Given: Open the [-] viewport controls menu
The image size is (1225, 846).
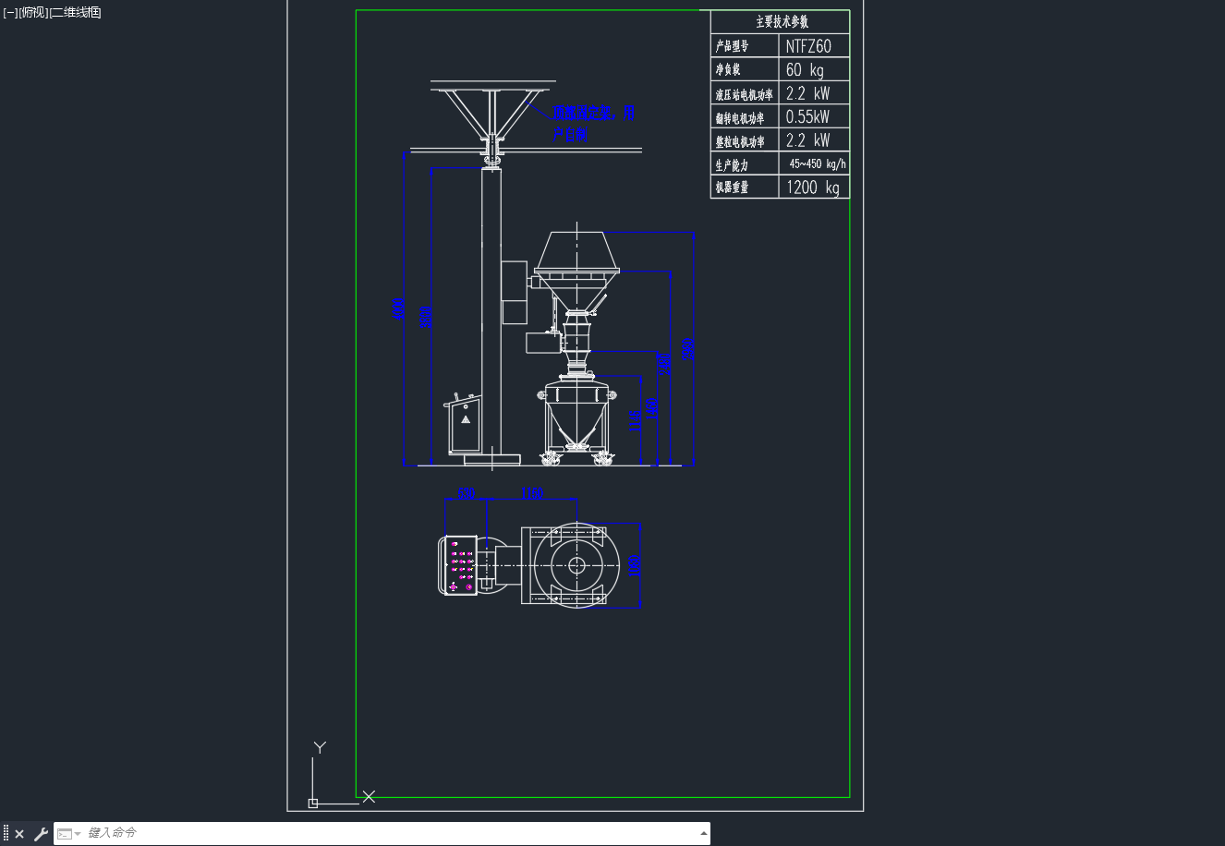Looking at the screenshot, I should click(10, 12).
